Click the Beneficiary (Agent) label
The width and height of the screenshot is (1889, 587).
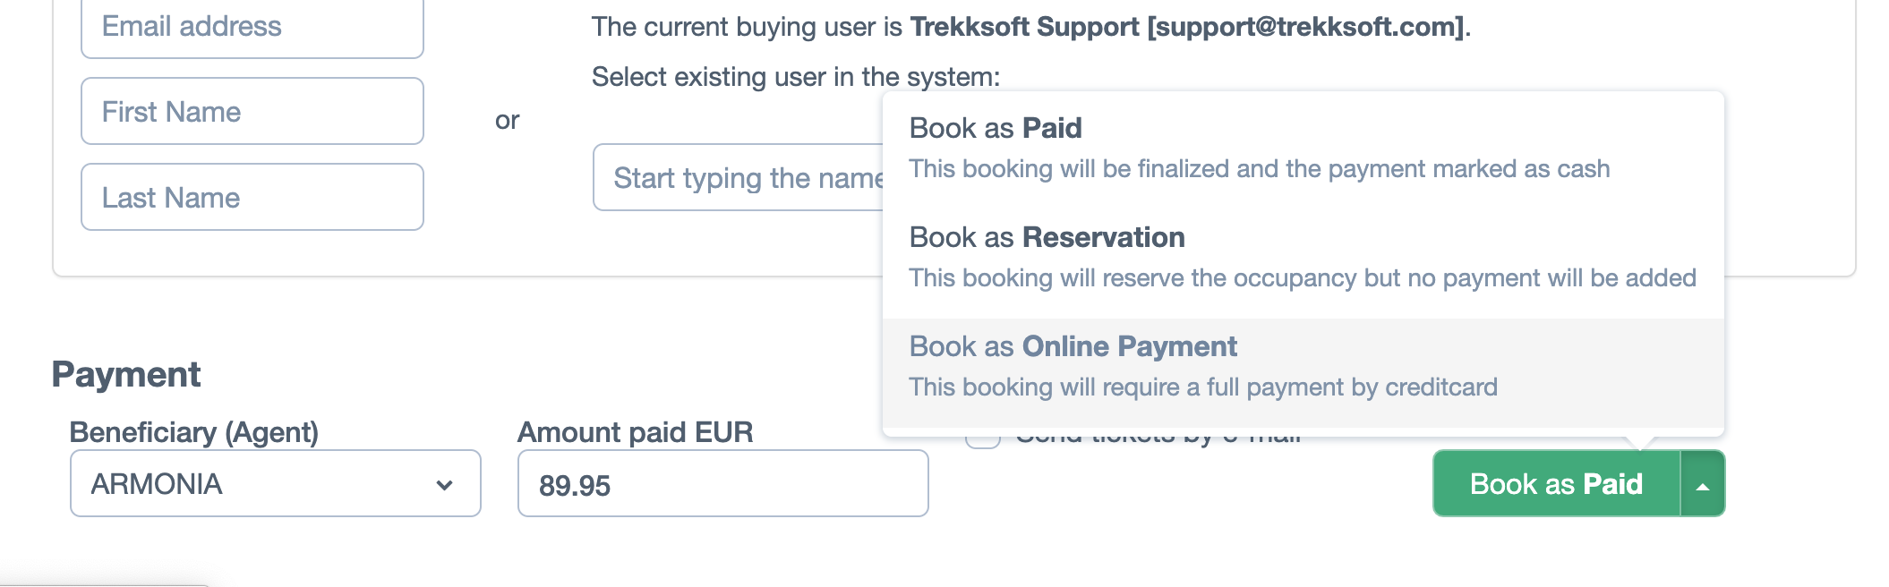point(194,432)
